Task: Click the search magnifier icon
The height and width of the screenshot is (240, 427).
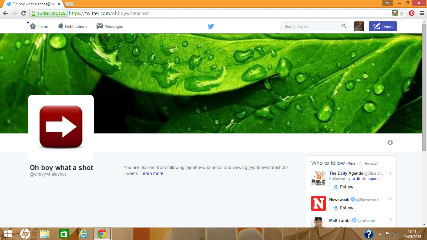Action: 344,26
